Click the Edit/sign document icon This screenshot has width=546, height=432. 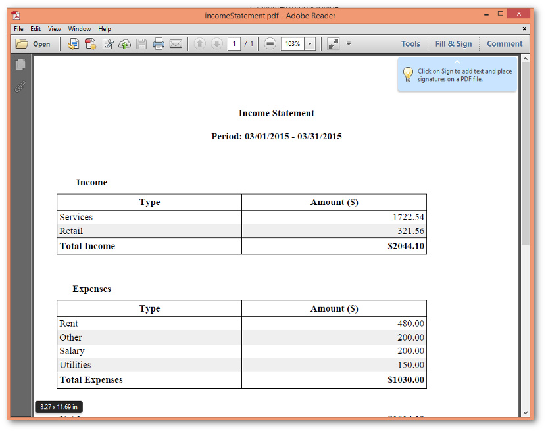click(x=107, y=44)
